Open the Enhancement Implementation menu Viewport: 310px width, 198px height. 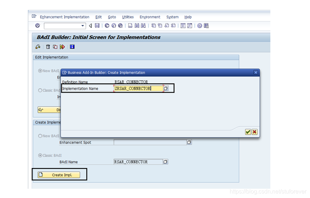point(64,17)
